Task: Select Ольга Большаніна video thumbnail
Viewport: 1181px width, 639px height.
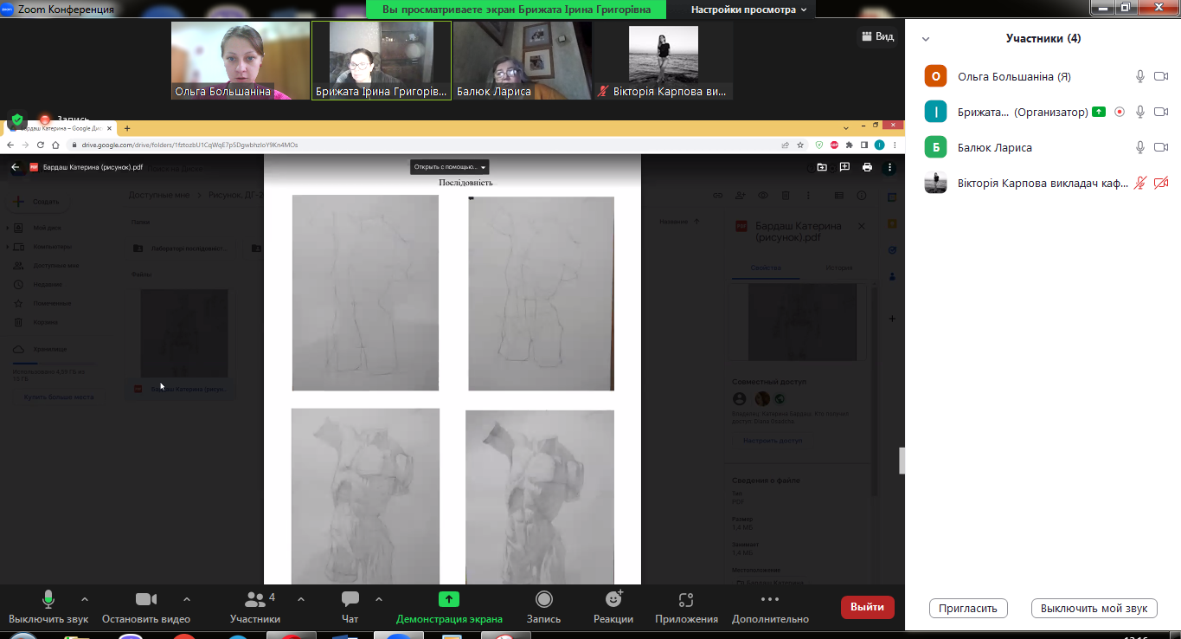Action: (240, 61)
